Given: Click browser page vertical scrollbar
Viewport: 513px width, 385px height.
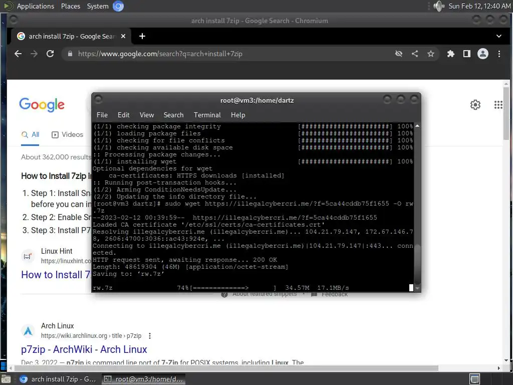Looking at the screenshot, I should [506, 113].
